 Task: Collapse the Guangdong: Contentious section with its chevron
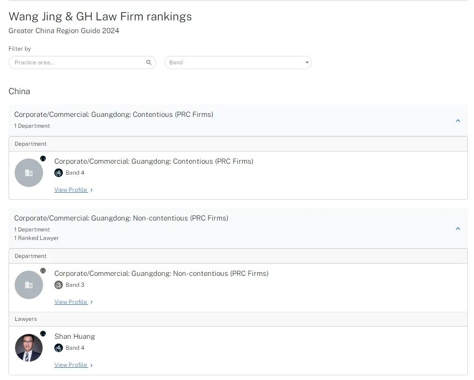(x=457, y=121)
